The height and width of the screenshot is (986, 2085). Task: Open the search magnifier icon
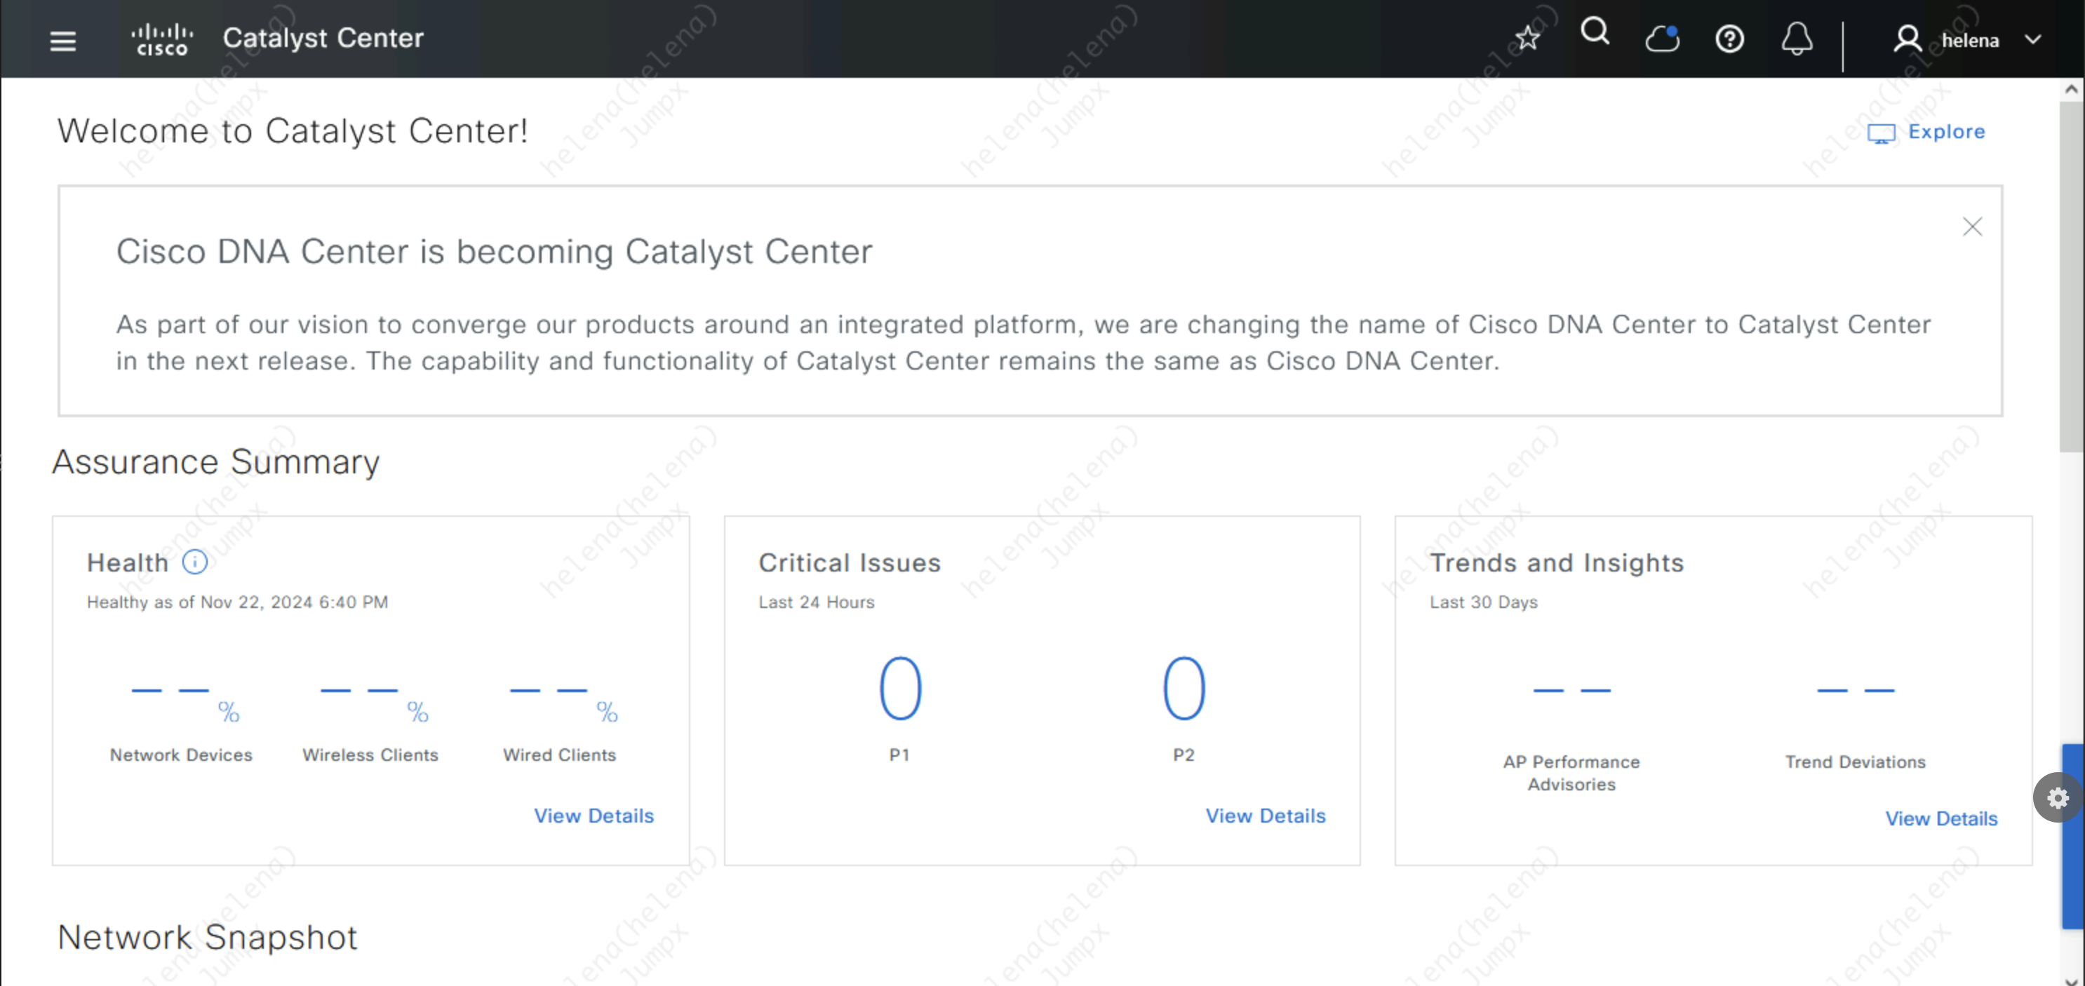[1595, 32]
